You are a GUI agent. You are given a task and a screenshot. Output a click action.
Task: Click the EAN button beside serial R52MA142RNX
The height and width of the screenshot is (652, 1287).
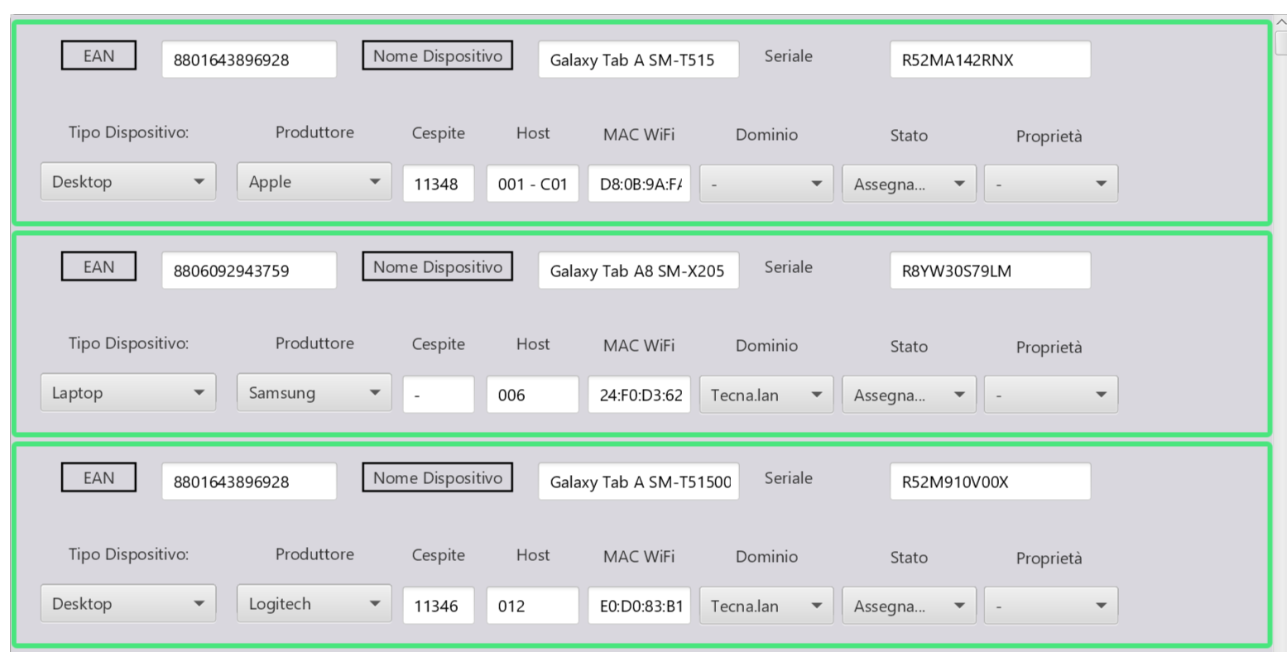tap(98, 56)
